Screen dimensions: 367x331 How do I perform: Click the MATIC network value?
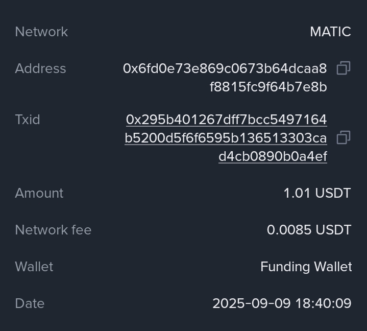[x=330, y=32]
